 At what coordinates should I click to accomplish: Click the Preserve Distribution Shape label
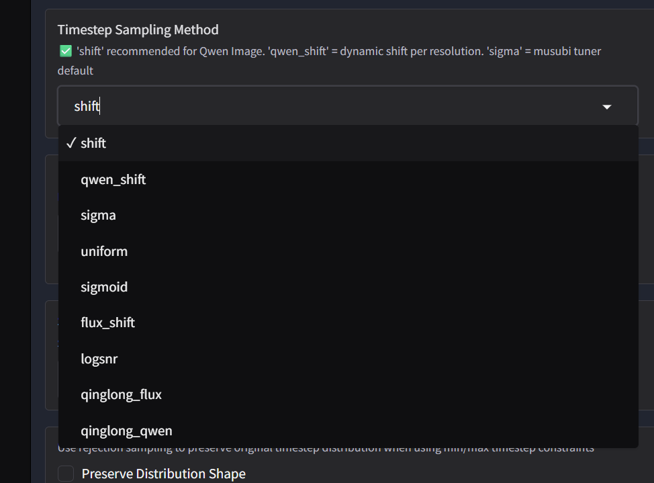(x=163, y=474)
